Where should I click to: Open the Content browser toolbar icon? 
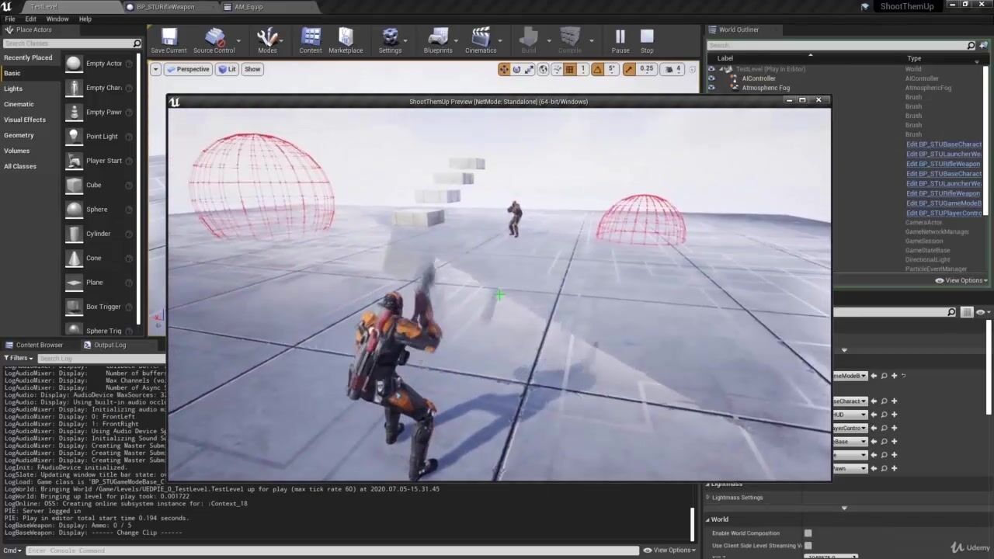pyautogui.click(x=311, y=40)
